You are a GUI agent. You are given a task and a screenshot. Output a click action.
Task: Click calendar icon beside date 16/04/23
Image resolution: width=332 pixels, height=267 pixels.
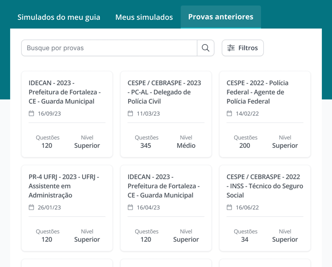pos(130,207)
